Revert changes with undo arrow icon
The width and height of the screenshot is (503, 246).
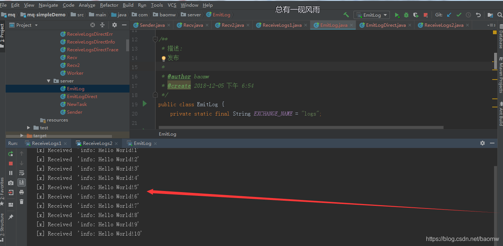[478, 15]
